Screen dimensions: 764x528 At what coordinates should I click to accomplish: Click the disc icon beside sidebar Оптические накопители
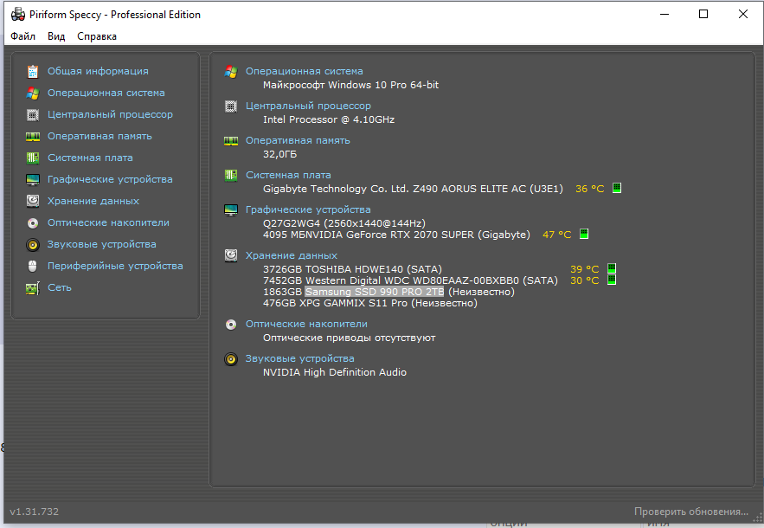(33, 222)
